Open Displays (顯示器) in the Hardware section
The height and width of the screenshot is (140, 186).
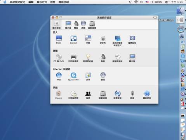132,58
